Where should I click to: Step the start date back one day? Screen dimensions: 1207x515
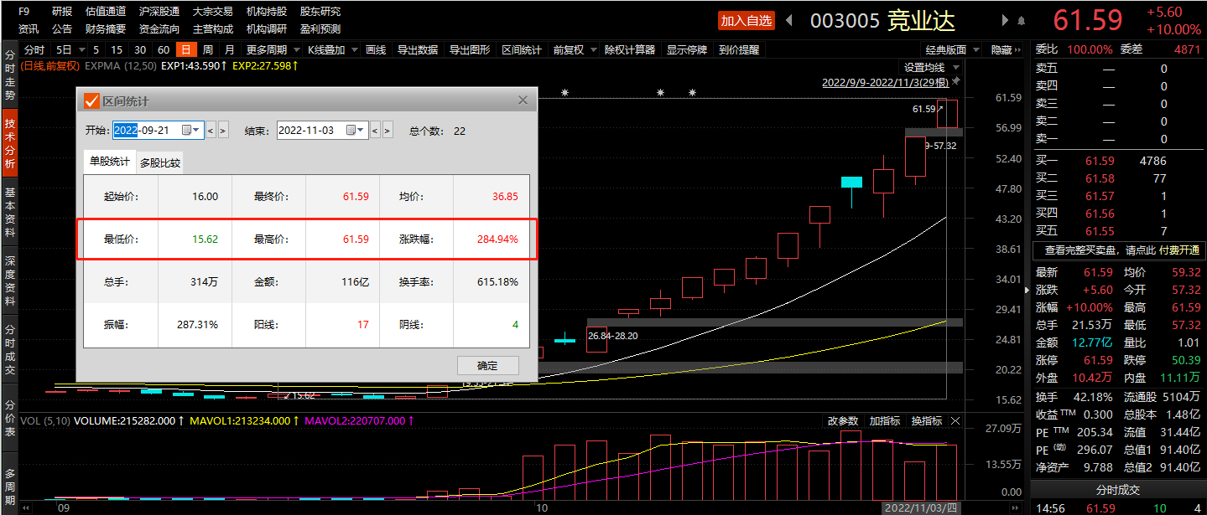click(x=211, y=130)
